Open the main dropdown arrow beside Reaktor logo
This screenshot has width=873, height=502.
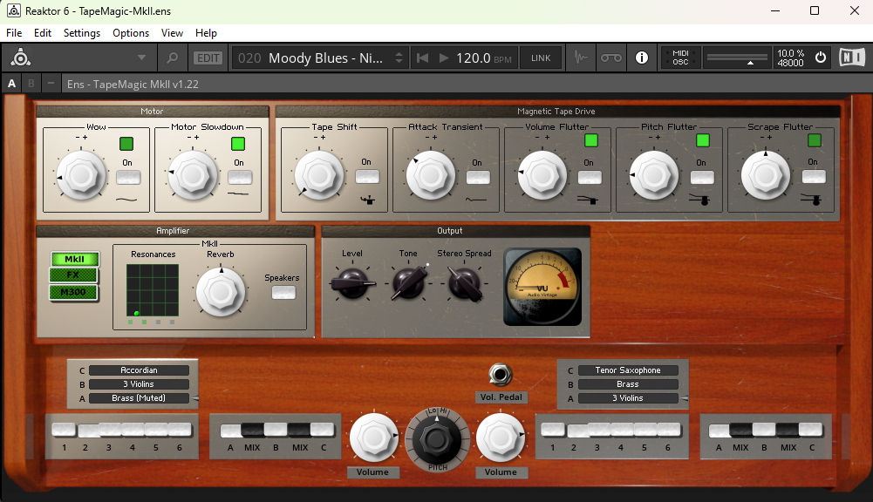point(141,58)
